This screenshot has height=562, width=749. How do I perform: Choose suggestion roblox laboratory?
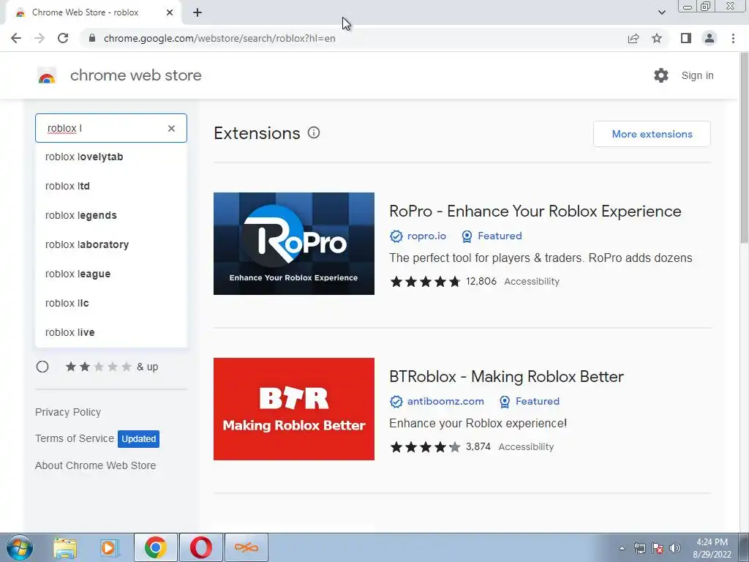111,244
